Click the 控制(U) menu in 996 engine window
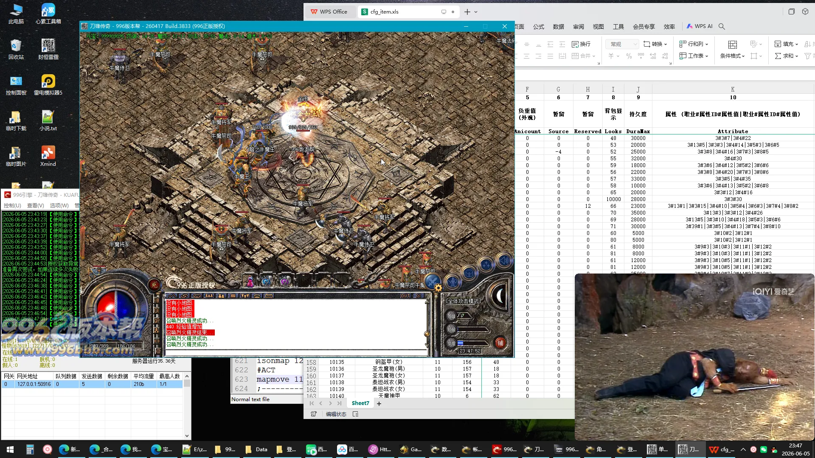The height and width of the screenshot is (458, 815). coord(12,205)
